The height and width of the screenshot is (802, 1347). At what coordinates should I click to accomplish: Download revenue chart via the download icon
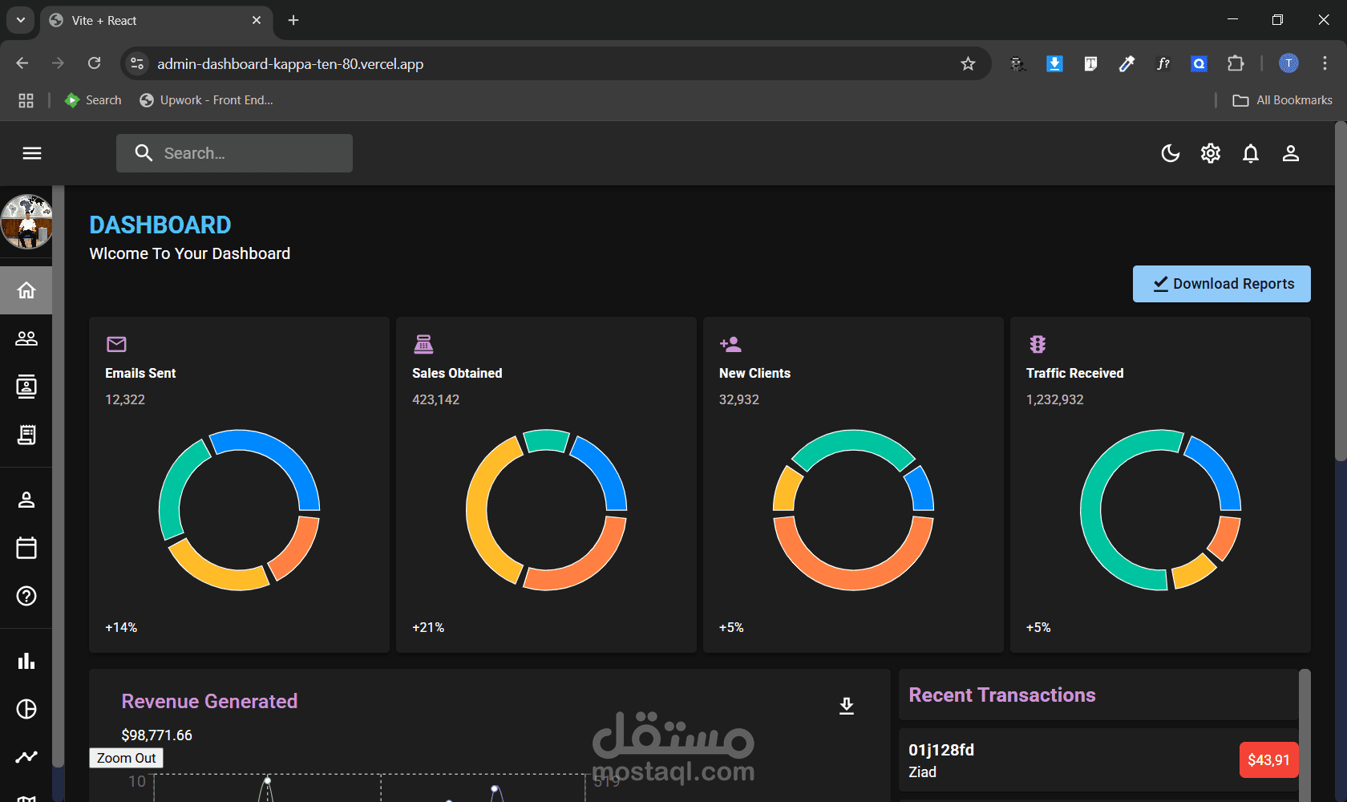click(847, 706)
